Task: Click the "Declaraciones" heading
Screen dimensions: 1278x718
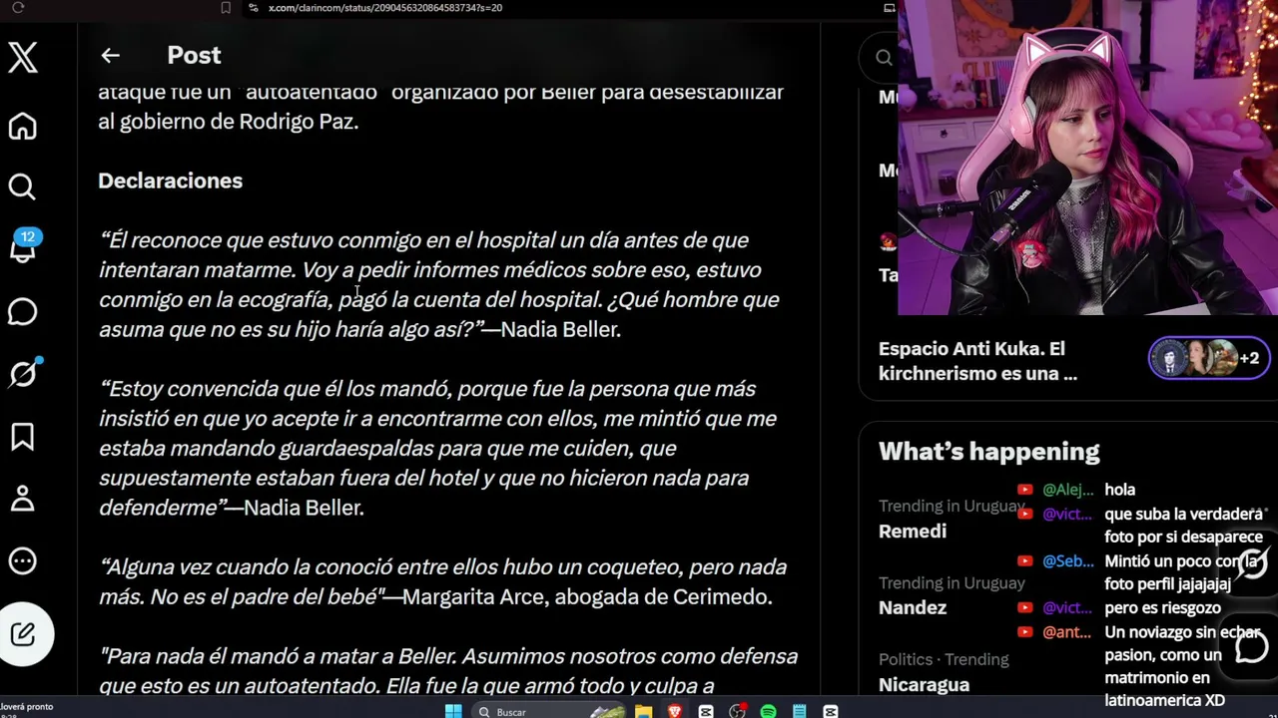Action: tap(170, 180)
